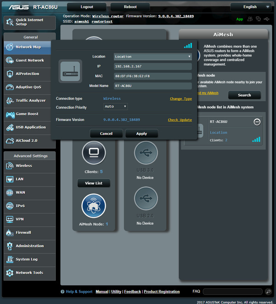The width and height of the screenshot is (276, 304).
Task: Click the Check Update link
Action: tap(180, 120)
